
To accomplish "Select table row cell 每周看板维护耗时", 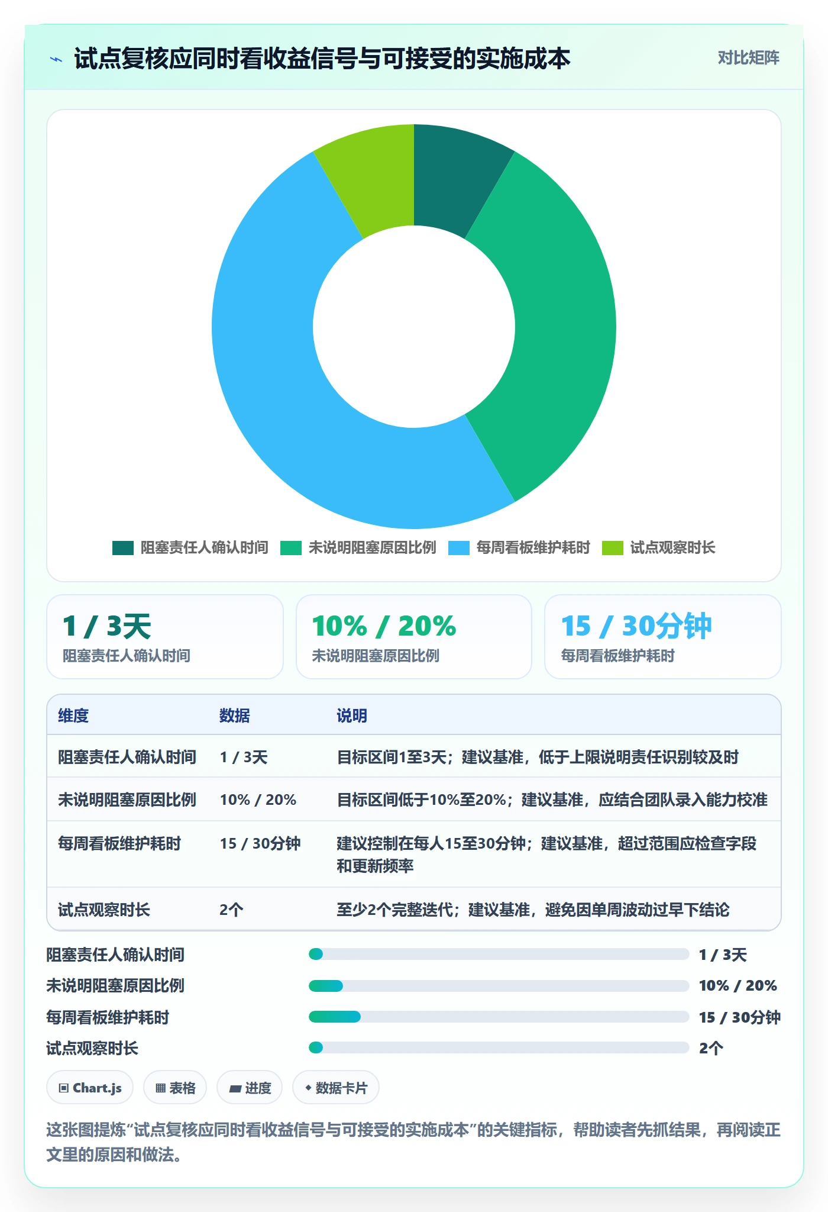I will click(x=119, y=843).
